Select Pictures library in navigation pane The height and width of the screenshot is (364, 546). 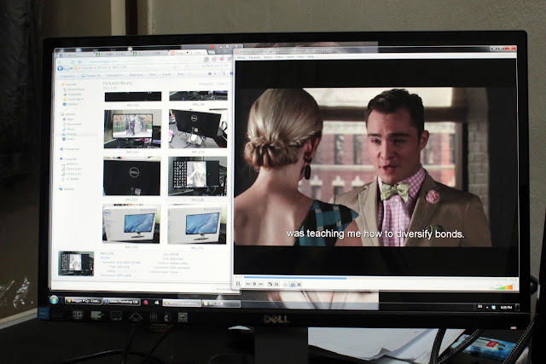70,134
